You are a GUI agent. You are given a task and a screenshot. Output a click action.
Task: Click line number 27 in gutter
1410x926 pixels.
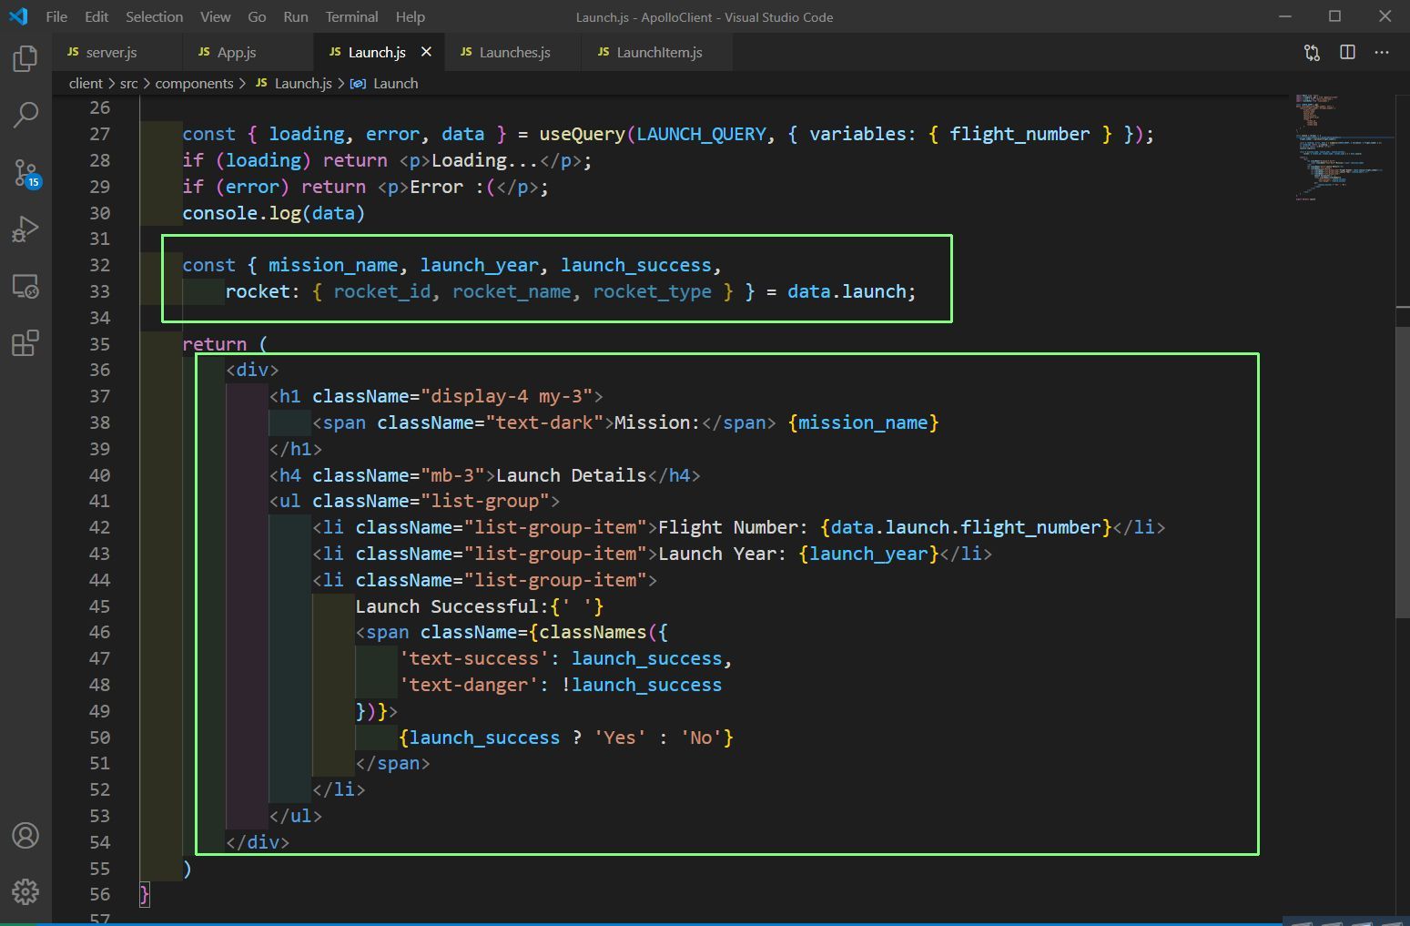99,134
